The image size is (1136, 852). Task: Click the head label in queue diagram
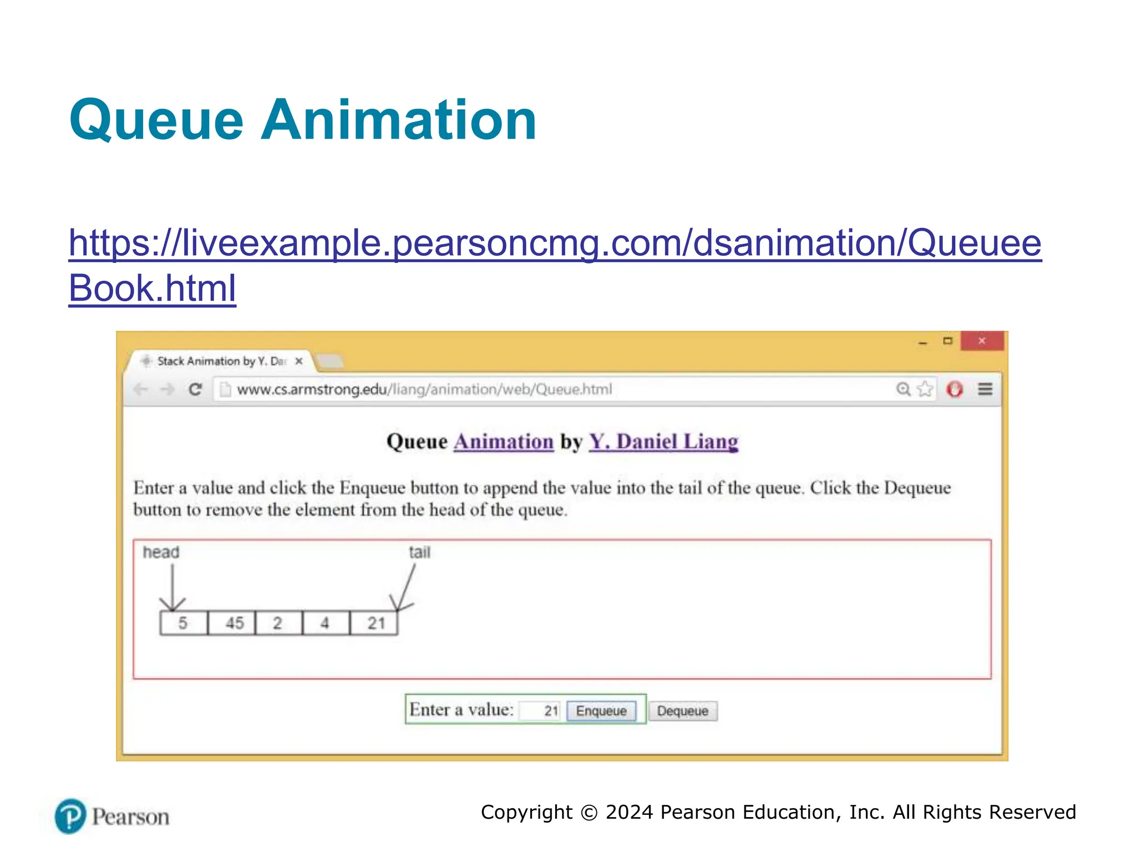(x=161, y=552)
